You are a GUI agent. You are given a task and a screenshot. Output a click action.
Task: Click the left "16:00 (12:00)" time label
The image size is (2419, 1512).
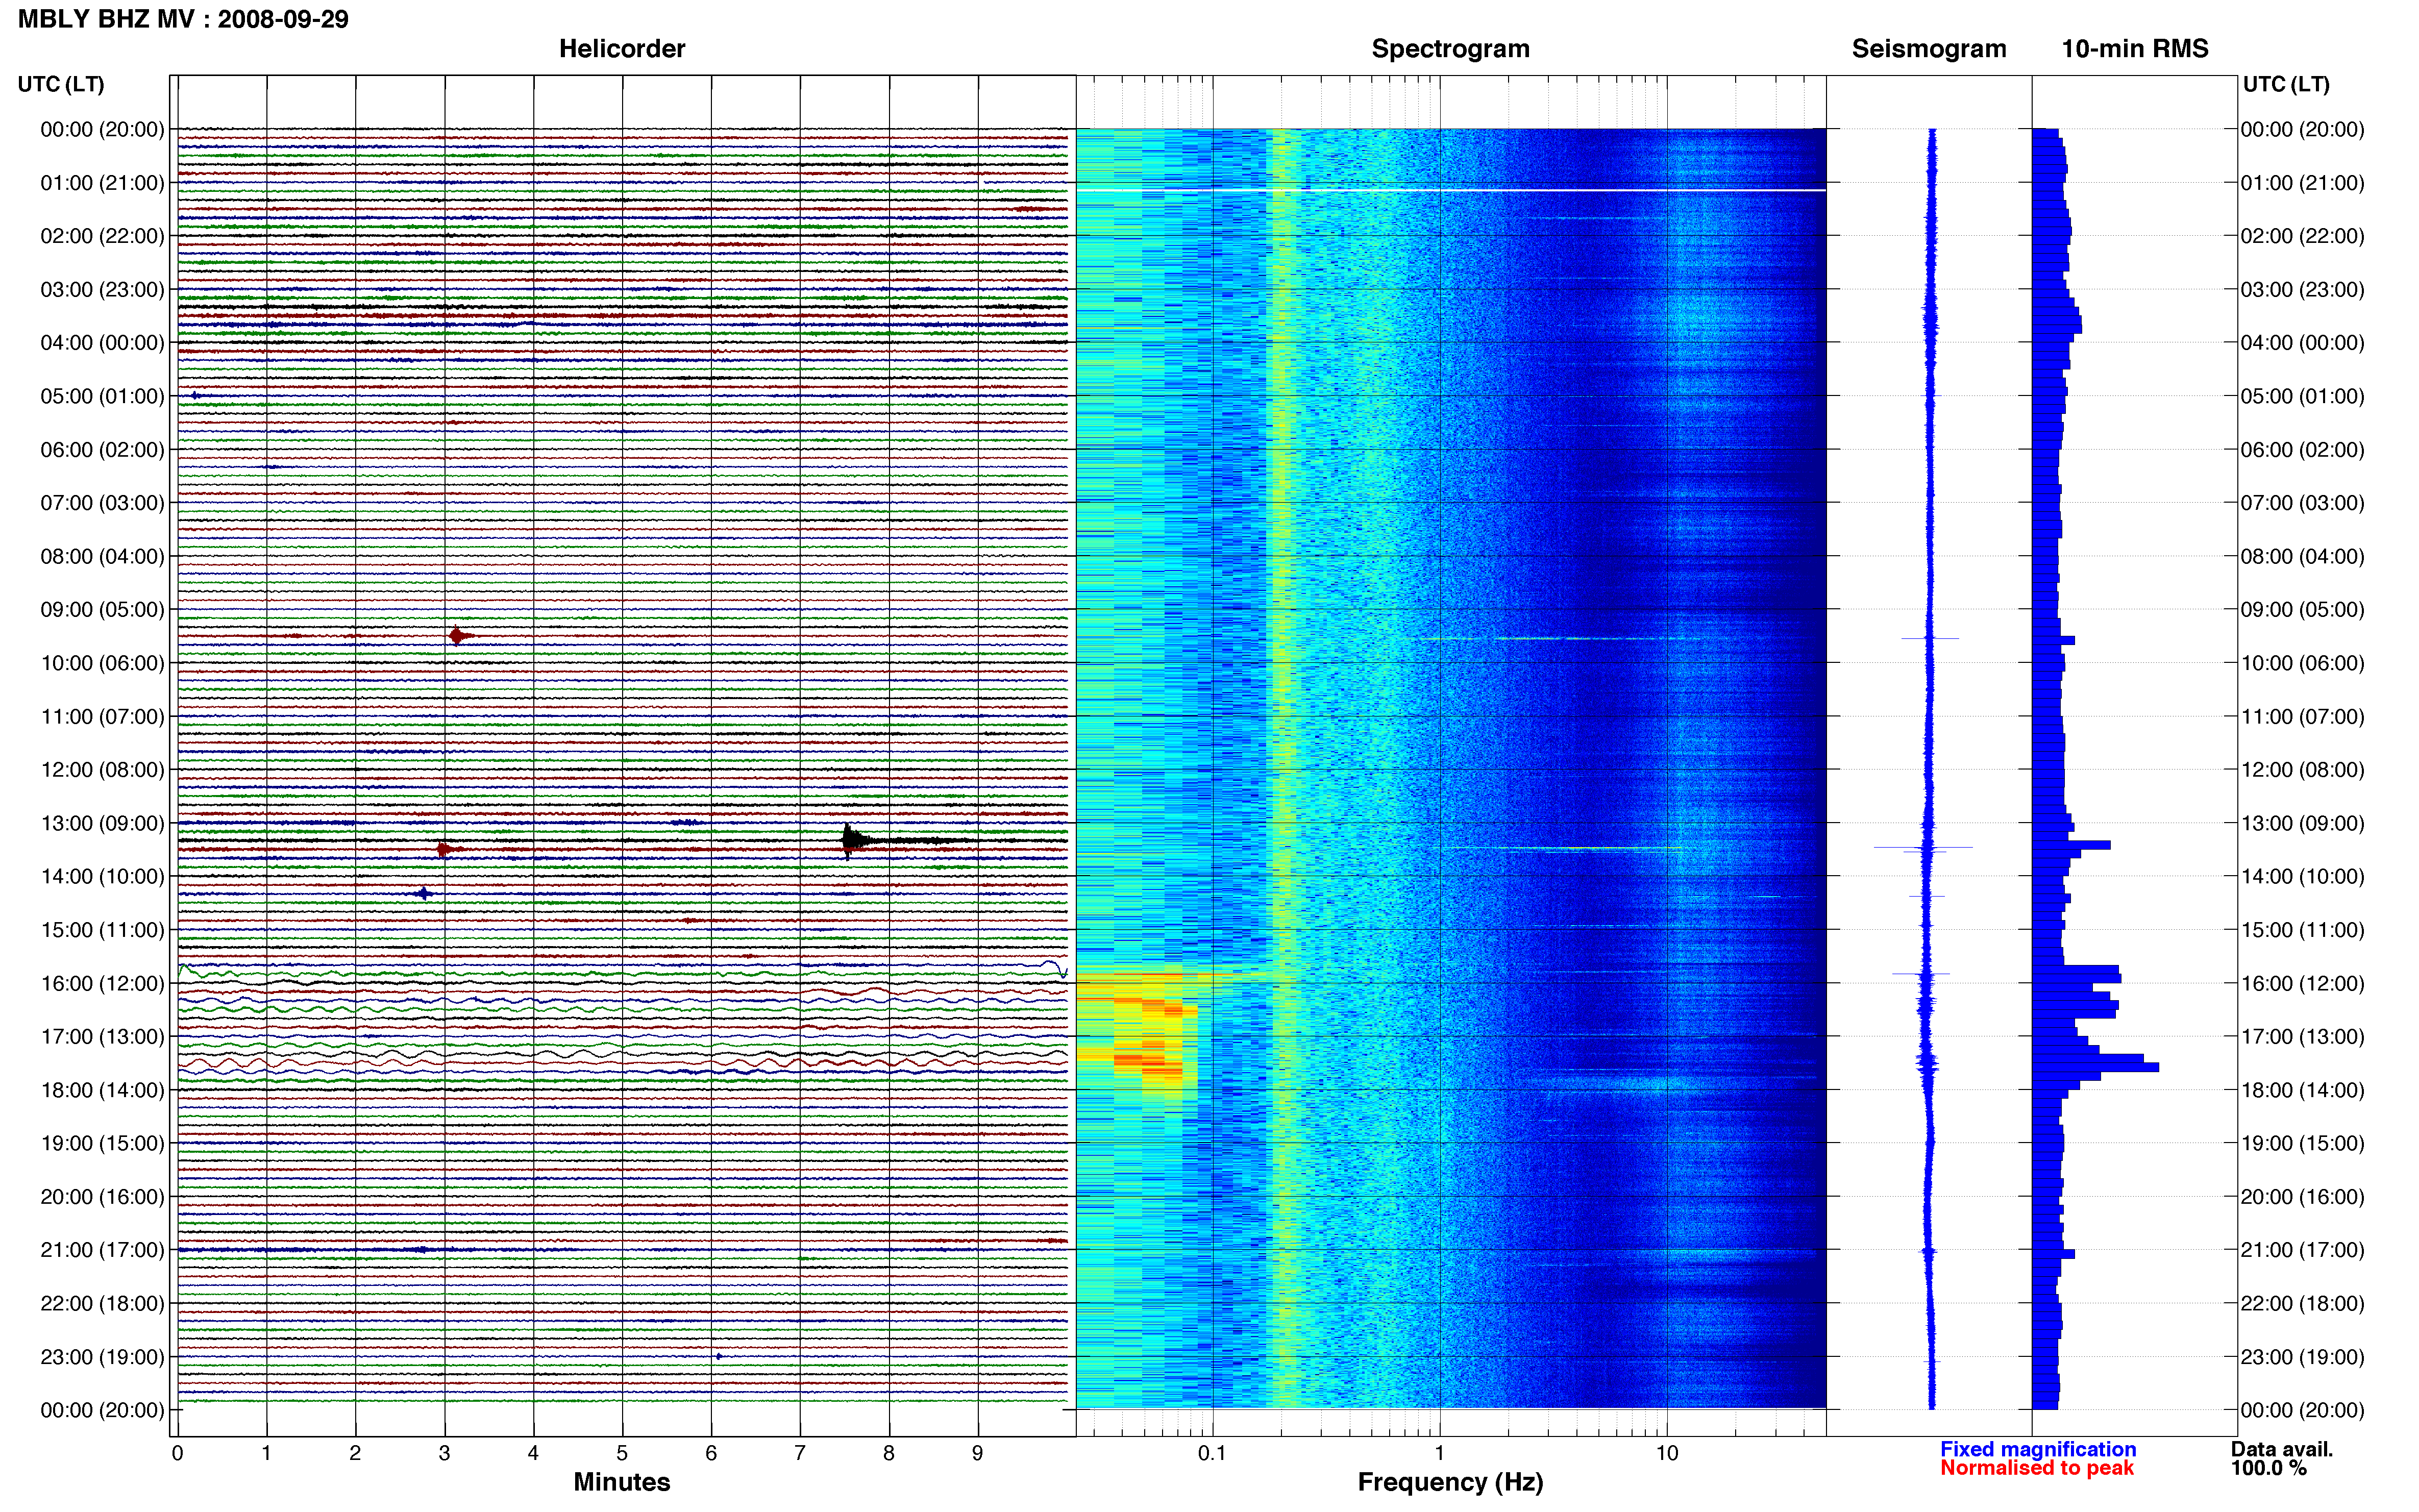(102, 984)
